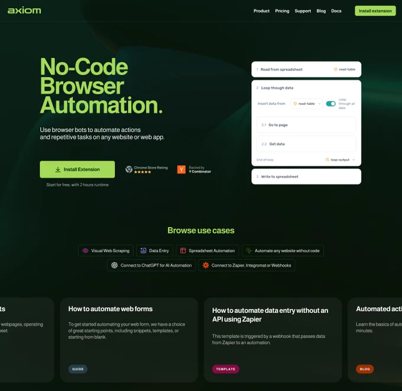Click the TEMPLATE tag badge
402x391 pixels.
(x=225, y=369)
